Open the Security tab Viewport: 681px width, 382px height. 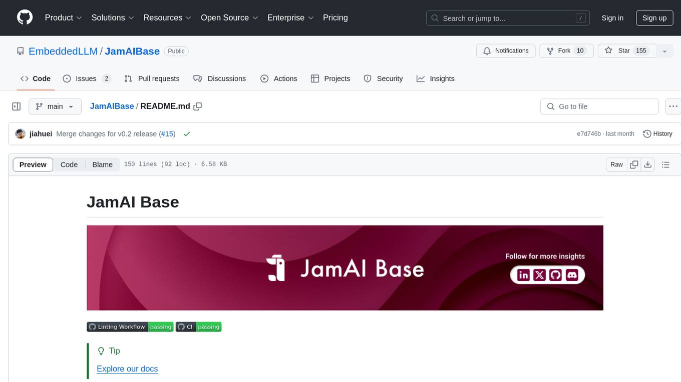pos(383,78)
